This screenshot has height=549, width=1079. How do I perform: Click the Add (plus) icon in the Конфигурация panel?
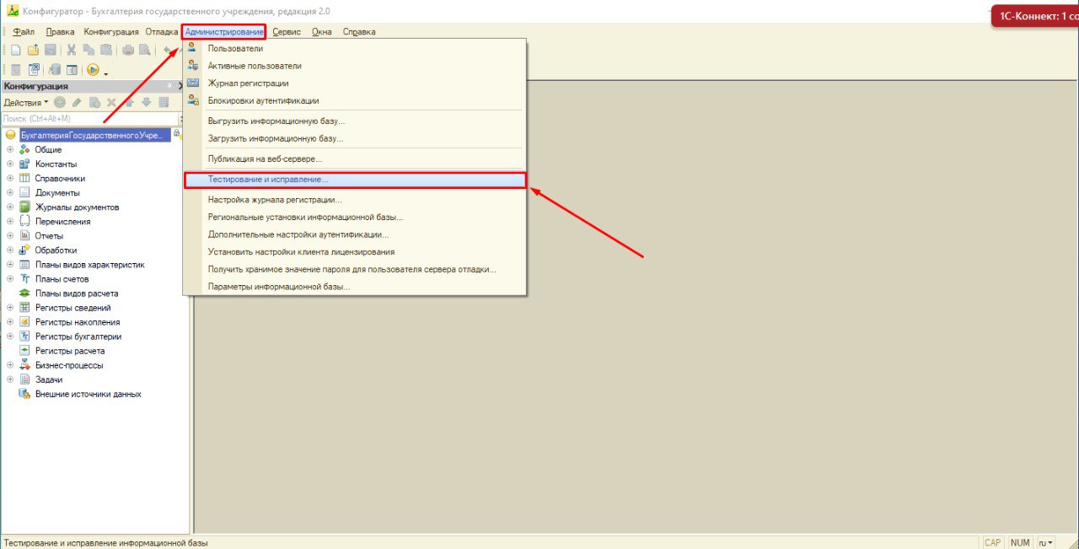59,102
